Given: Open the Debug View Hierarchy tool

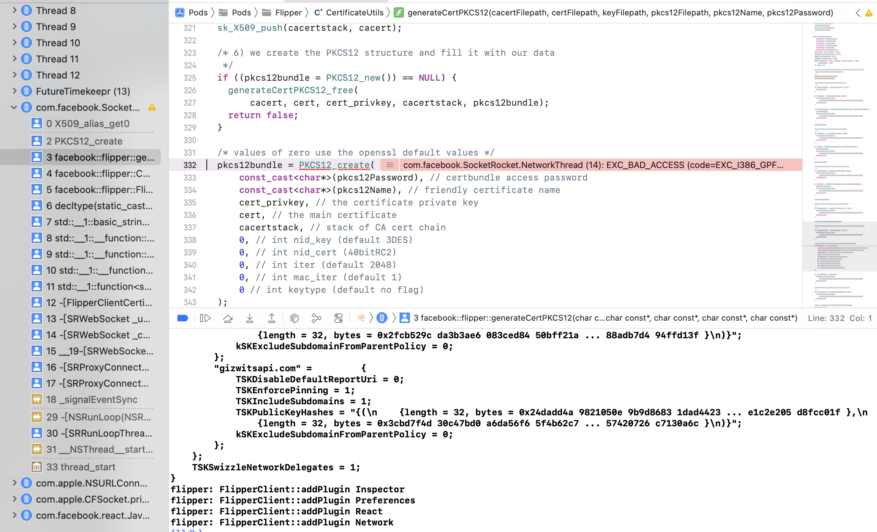Looking at the screenshot, I should point(294,318).
